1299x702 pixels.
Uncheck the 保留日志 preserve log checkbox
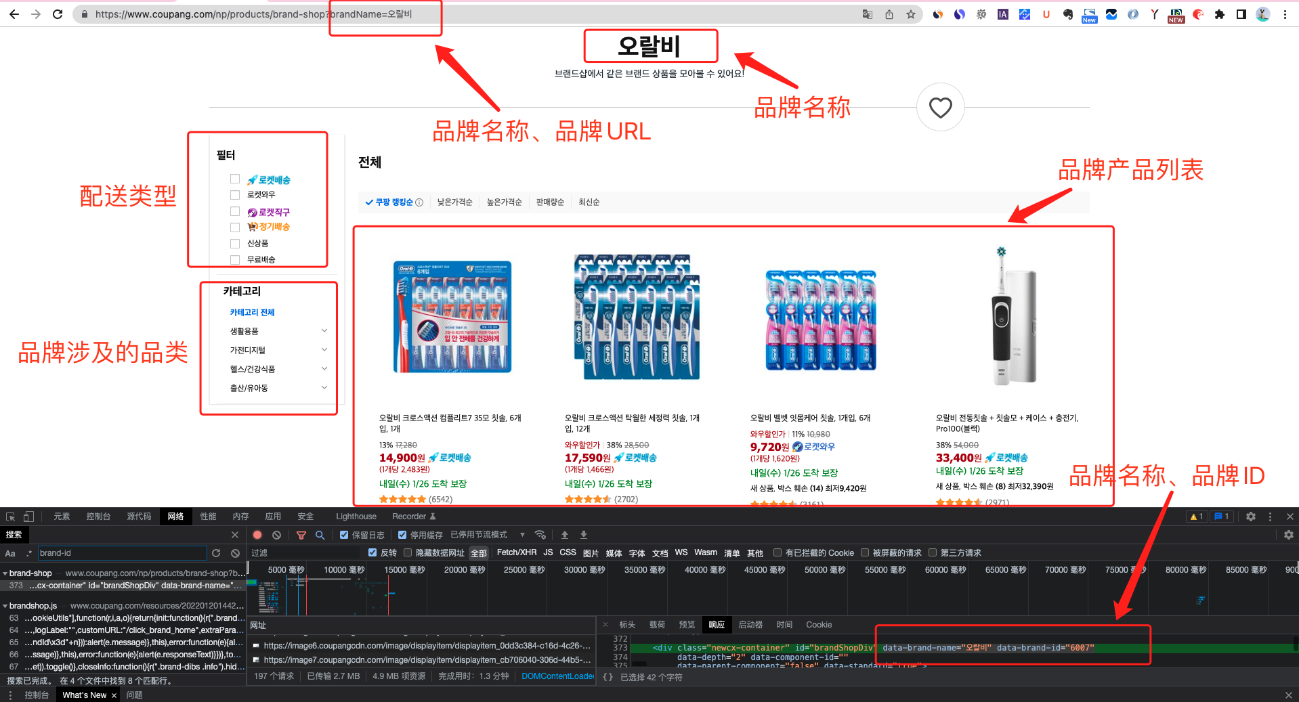[344, 535]
